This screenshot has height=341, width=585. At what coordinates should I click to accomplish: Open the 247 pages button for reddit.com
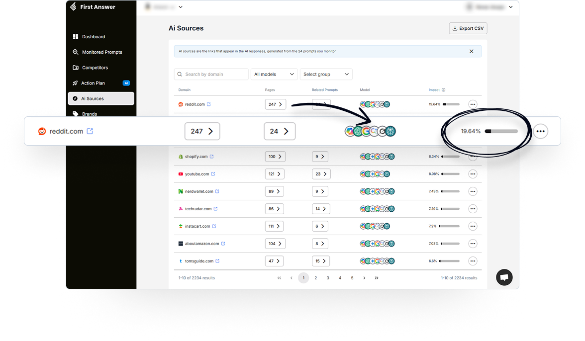click(x=202, y=131)
